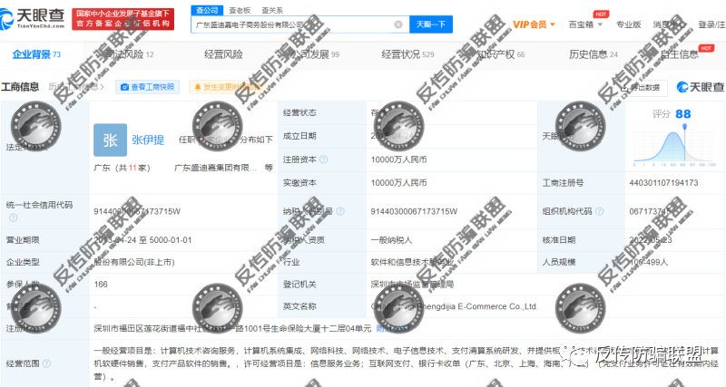This screenshot has height=387, width=726.
Task: Click the 天眼查 logo beside 导出数据
Action: coord(700,87)
